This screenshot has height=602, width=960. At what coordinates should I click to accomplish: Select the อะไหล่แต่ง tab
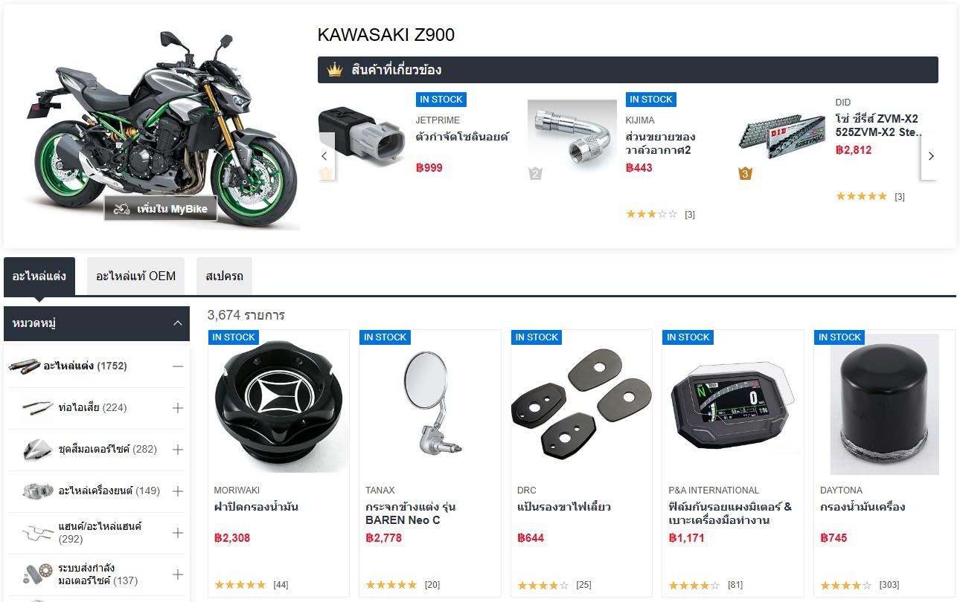point(39,276)
